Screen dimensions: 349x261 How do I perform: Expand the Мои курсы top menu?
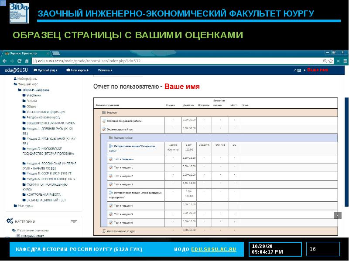pyautogui.click(x=79, y=70)
